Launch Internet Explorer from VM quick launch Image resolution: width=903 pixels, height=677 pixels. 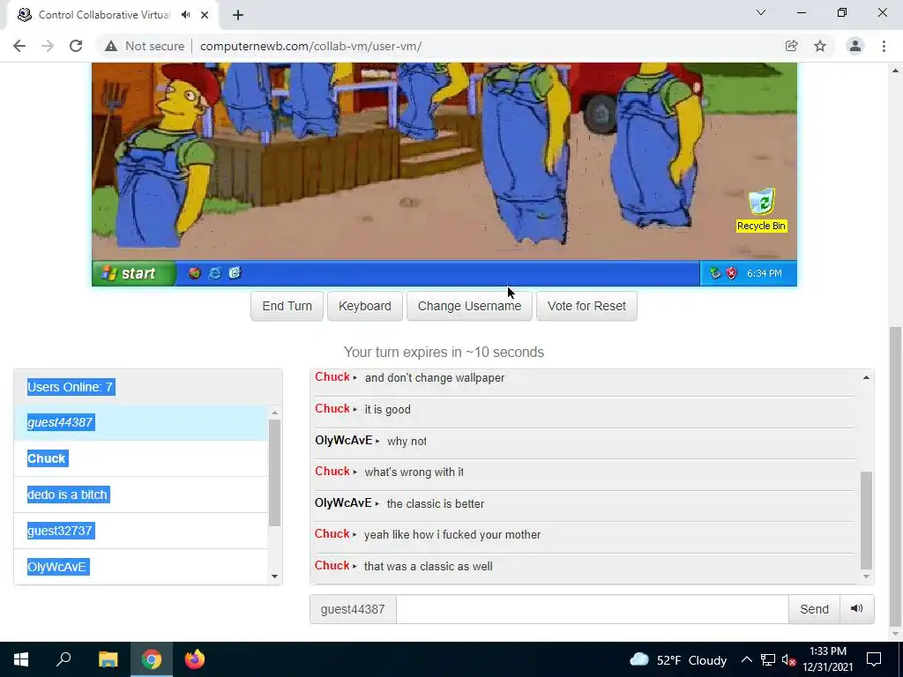pos(214,273)
